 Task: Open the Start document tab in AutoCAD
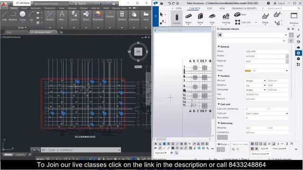(x=9, y=33)
